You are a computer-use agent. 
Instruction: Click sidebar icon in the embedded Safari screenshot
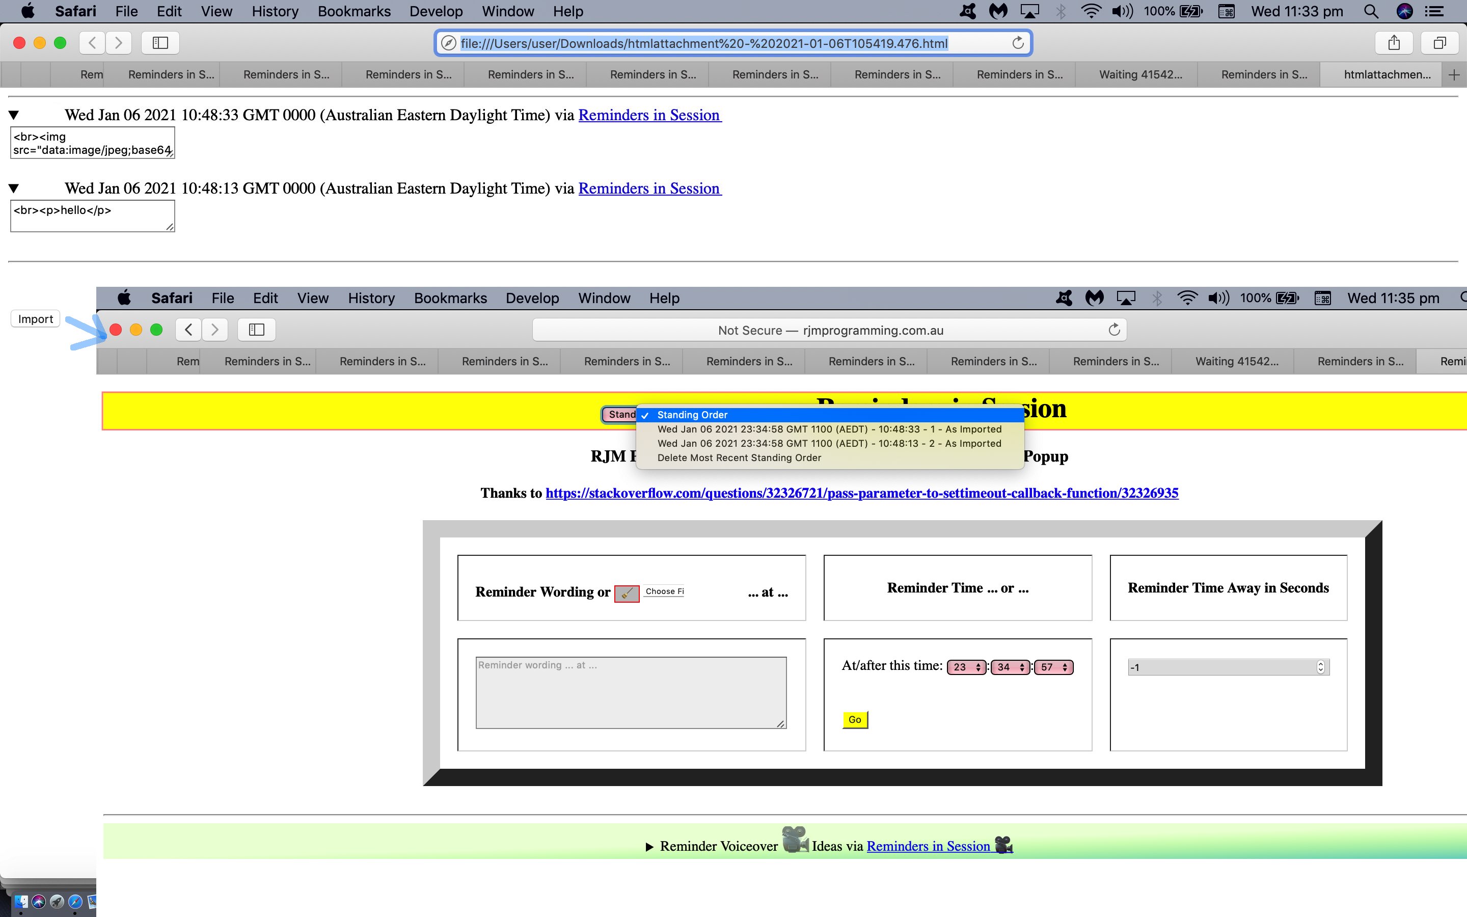[x=256, y=329]
